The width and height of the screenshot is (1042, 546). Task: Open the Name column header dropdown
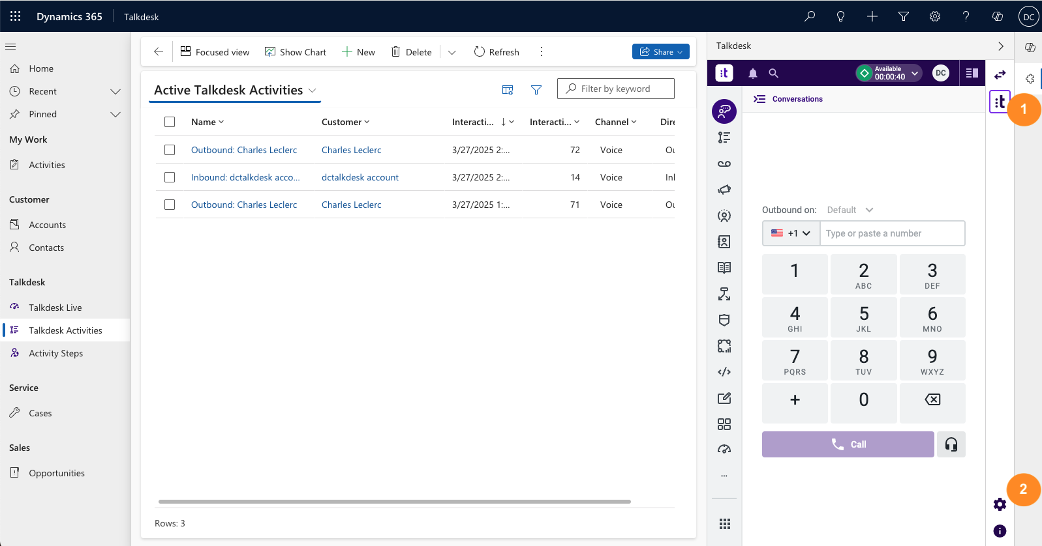[207, 122]
